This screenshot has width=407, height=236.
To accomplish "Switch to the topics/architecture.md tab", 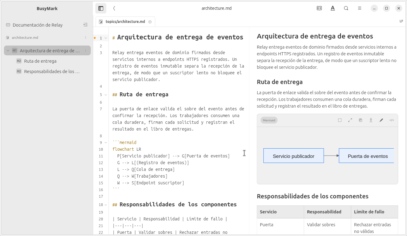I will pos(125,22).
